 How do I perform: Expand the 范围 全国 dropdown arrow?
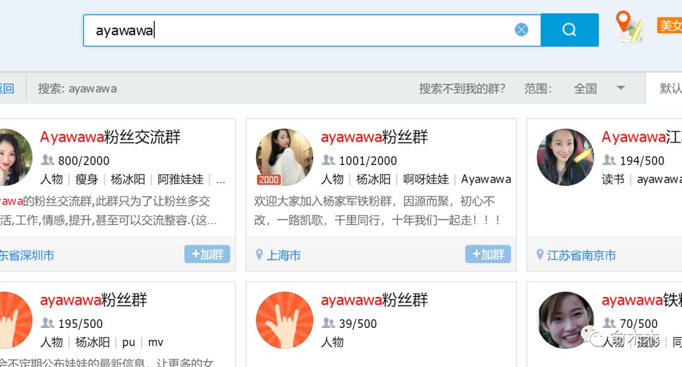[x=621, y=88]
